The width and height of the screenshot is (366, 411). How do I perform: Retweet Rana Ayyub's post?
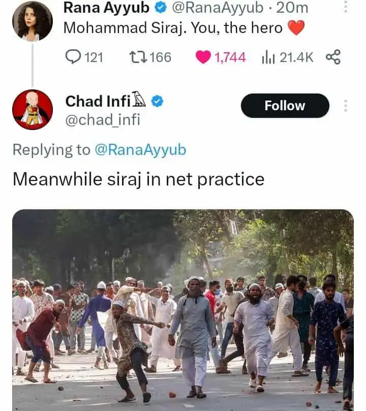point(150,57)
